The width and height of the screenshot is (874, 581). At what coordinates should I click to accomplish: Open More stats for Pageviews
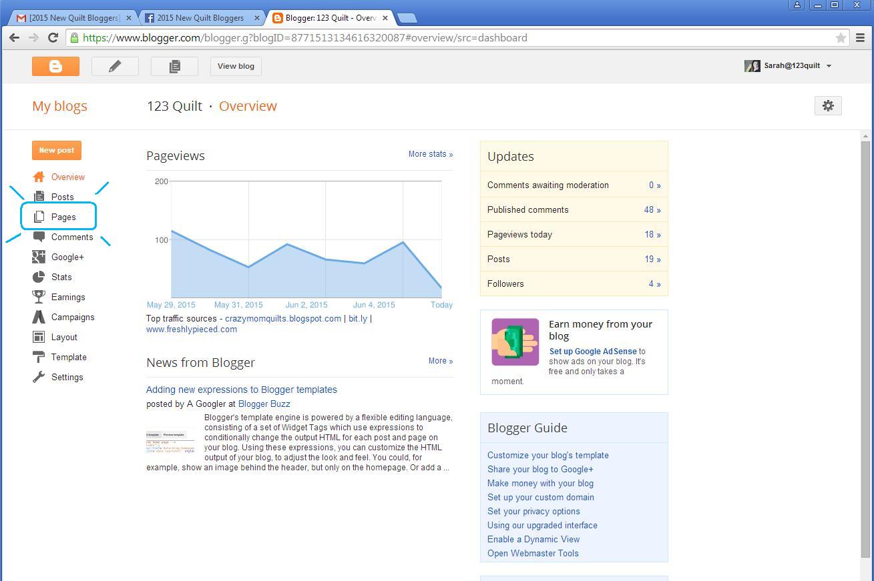pos(430,154)
